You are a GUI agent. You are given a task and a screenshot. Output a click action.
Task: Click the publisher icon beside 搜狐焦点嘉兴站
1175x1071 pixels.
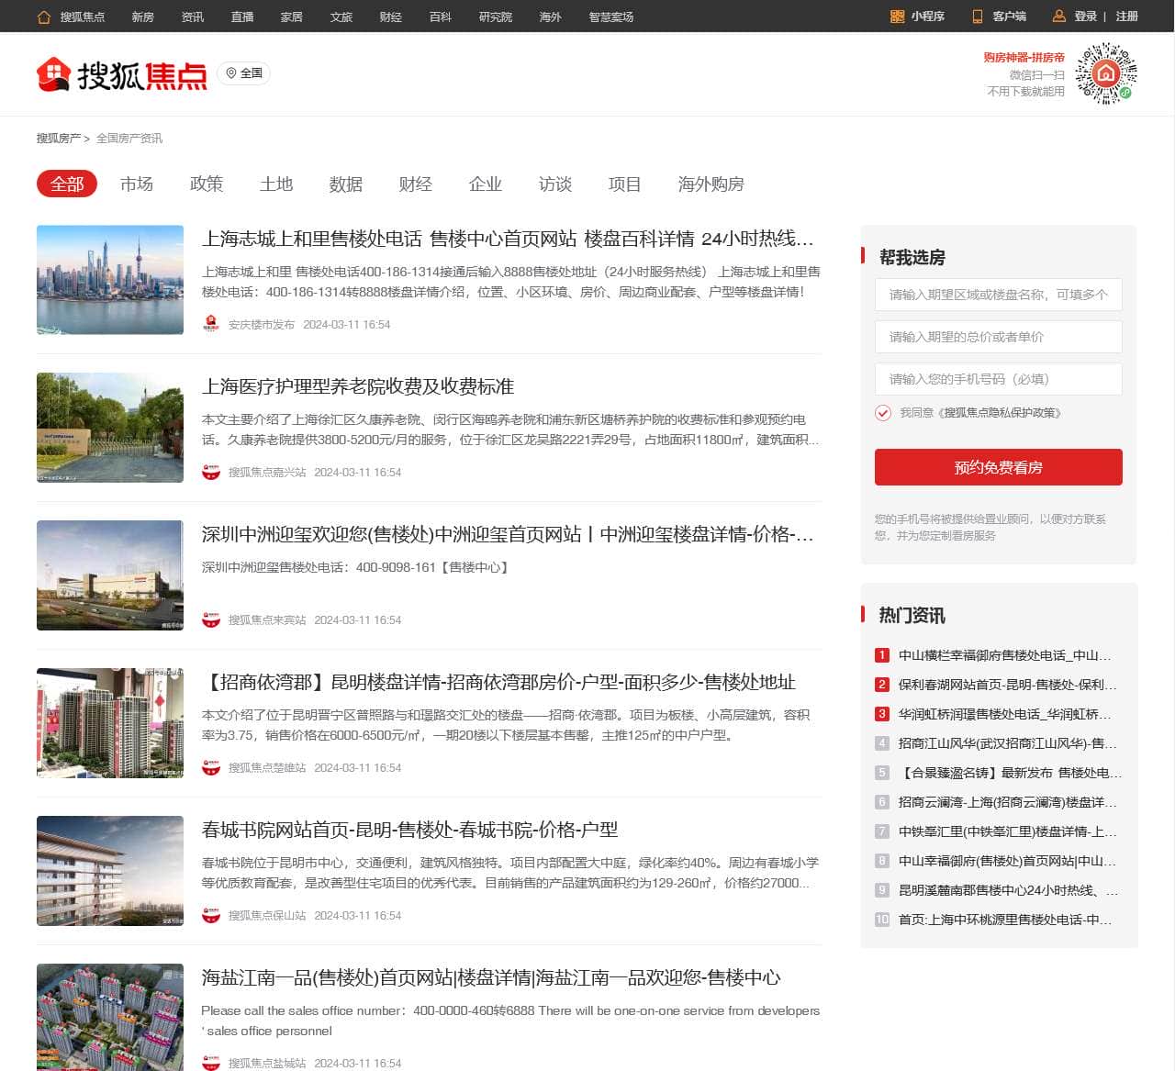click(211, 472)
